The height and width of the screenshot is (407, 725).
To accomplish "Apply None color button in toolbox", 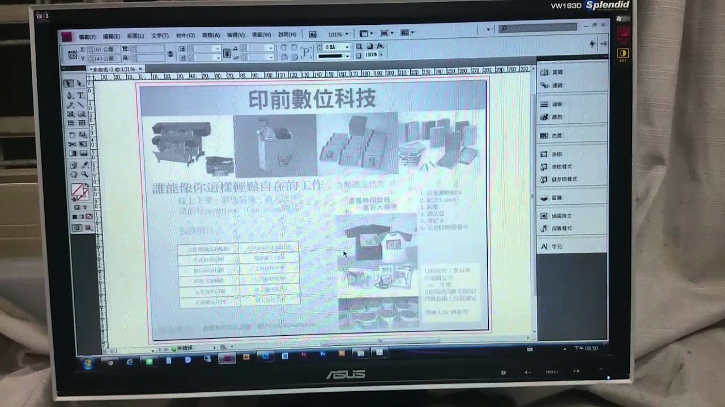I will coord(90,217).
